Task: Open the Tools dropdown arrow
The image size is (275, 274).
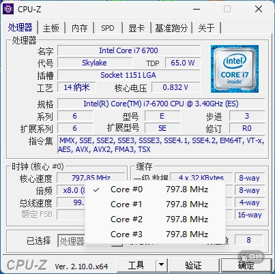Action: click(161, 264)
